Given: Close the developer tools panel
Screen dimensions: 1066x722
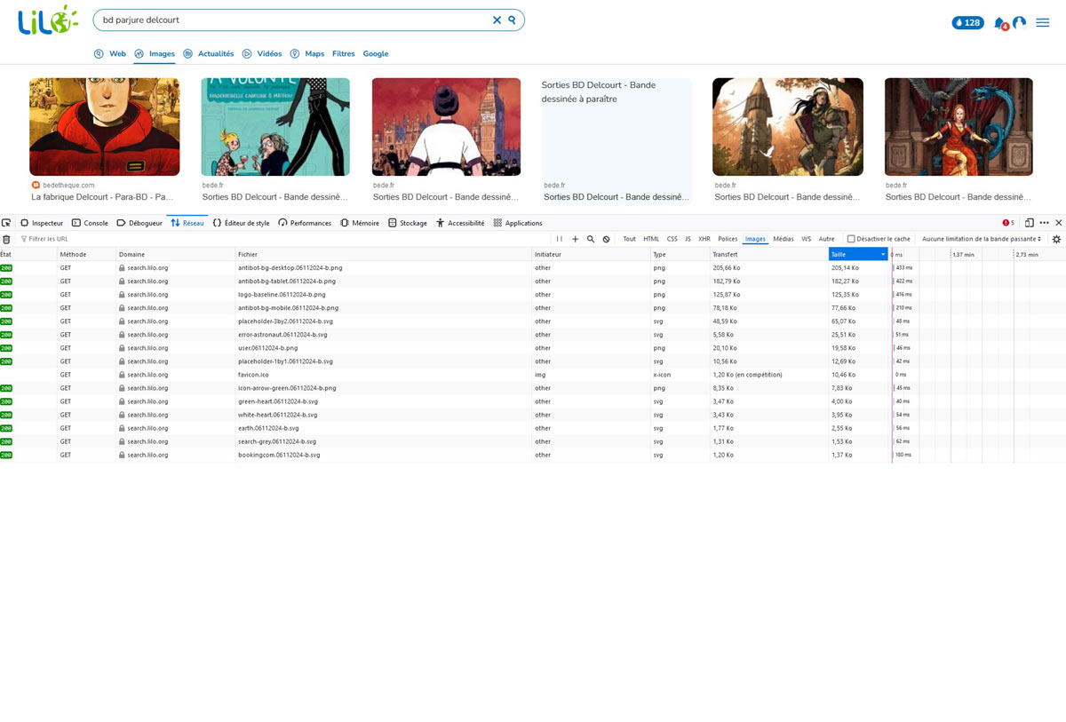Looking at the screenshot, I should pyautogui.click(x=1059, y=223).
